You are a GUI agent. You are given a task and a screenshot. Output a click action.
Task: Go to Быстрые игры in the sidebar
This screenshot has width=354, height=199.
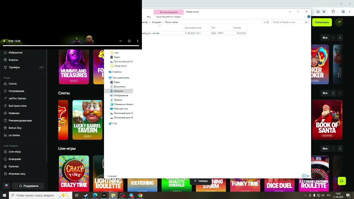coord(17,106)
